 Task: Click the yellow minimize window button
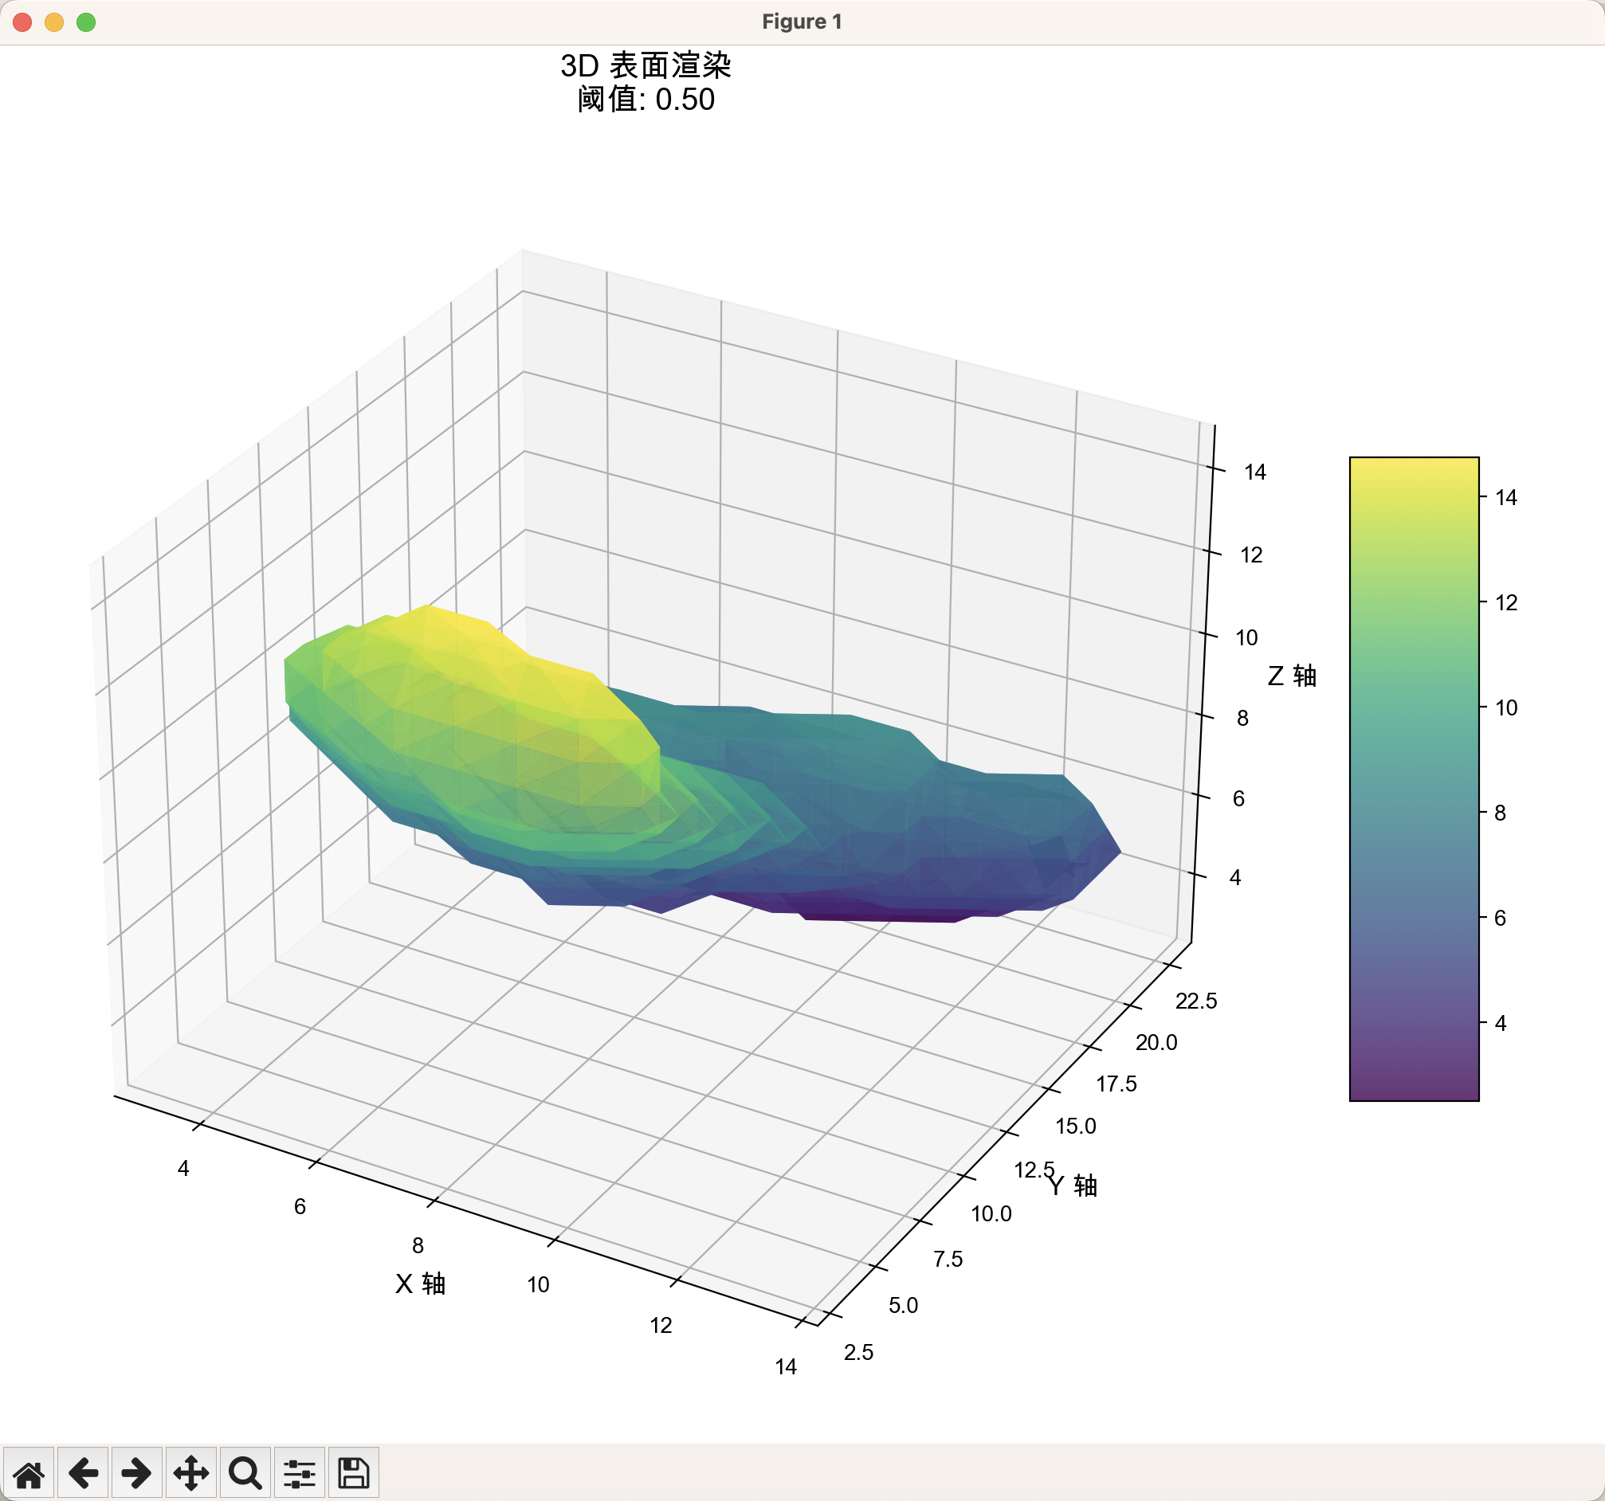[x=54, y=22]
